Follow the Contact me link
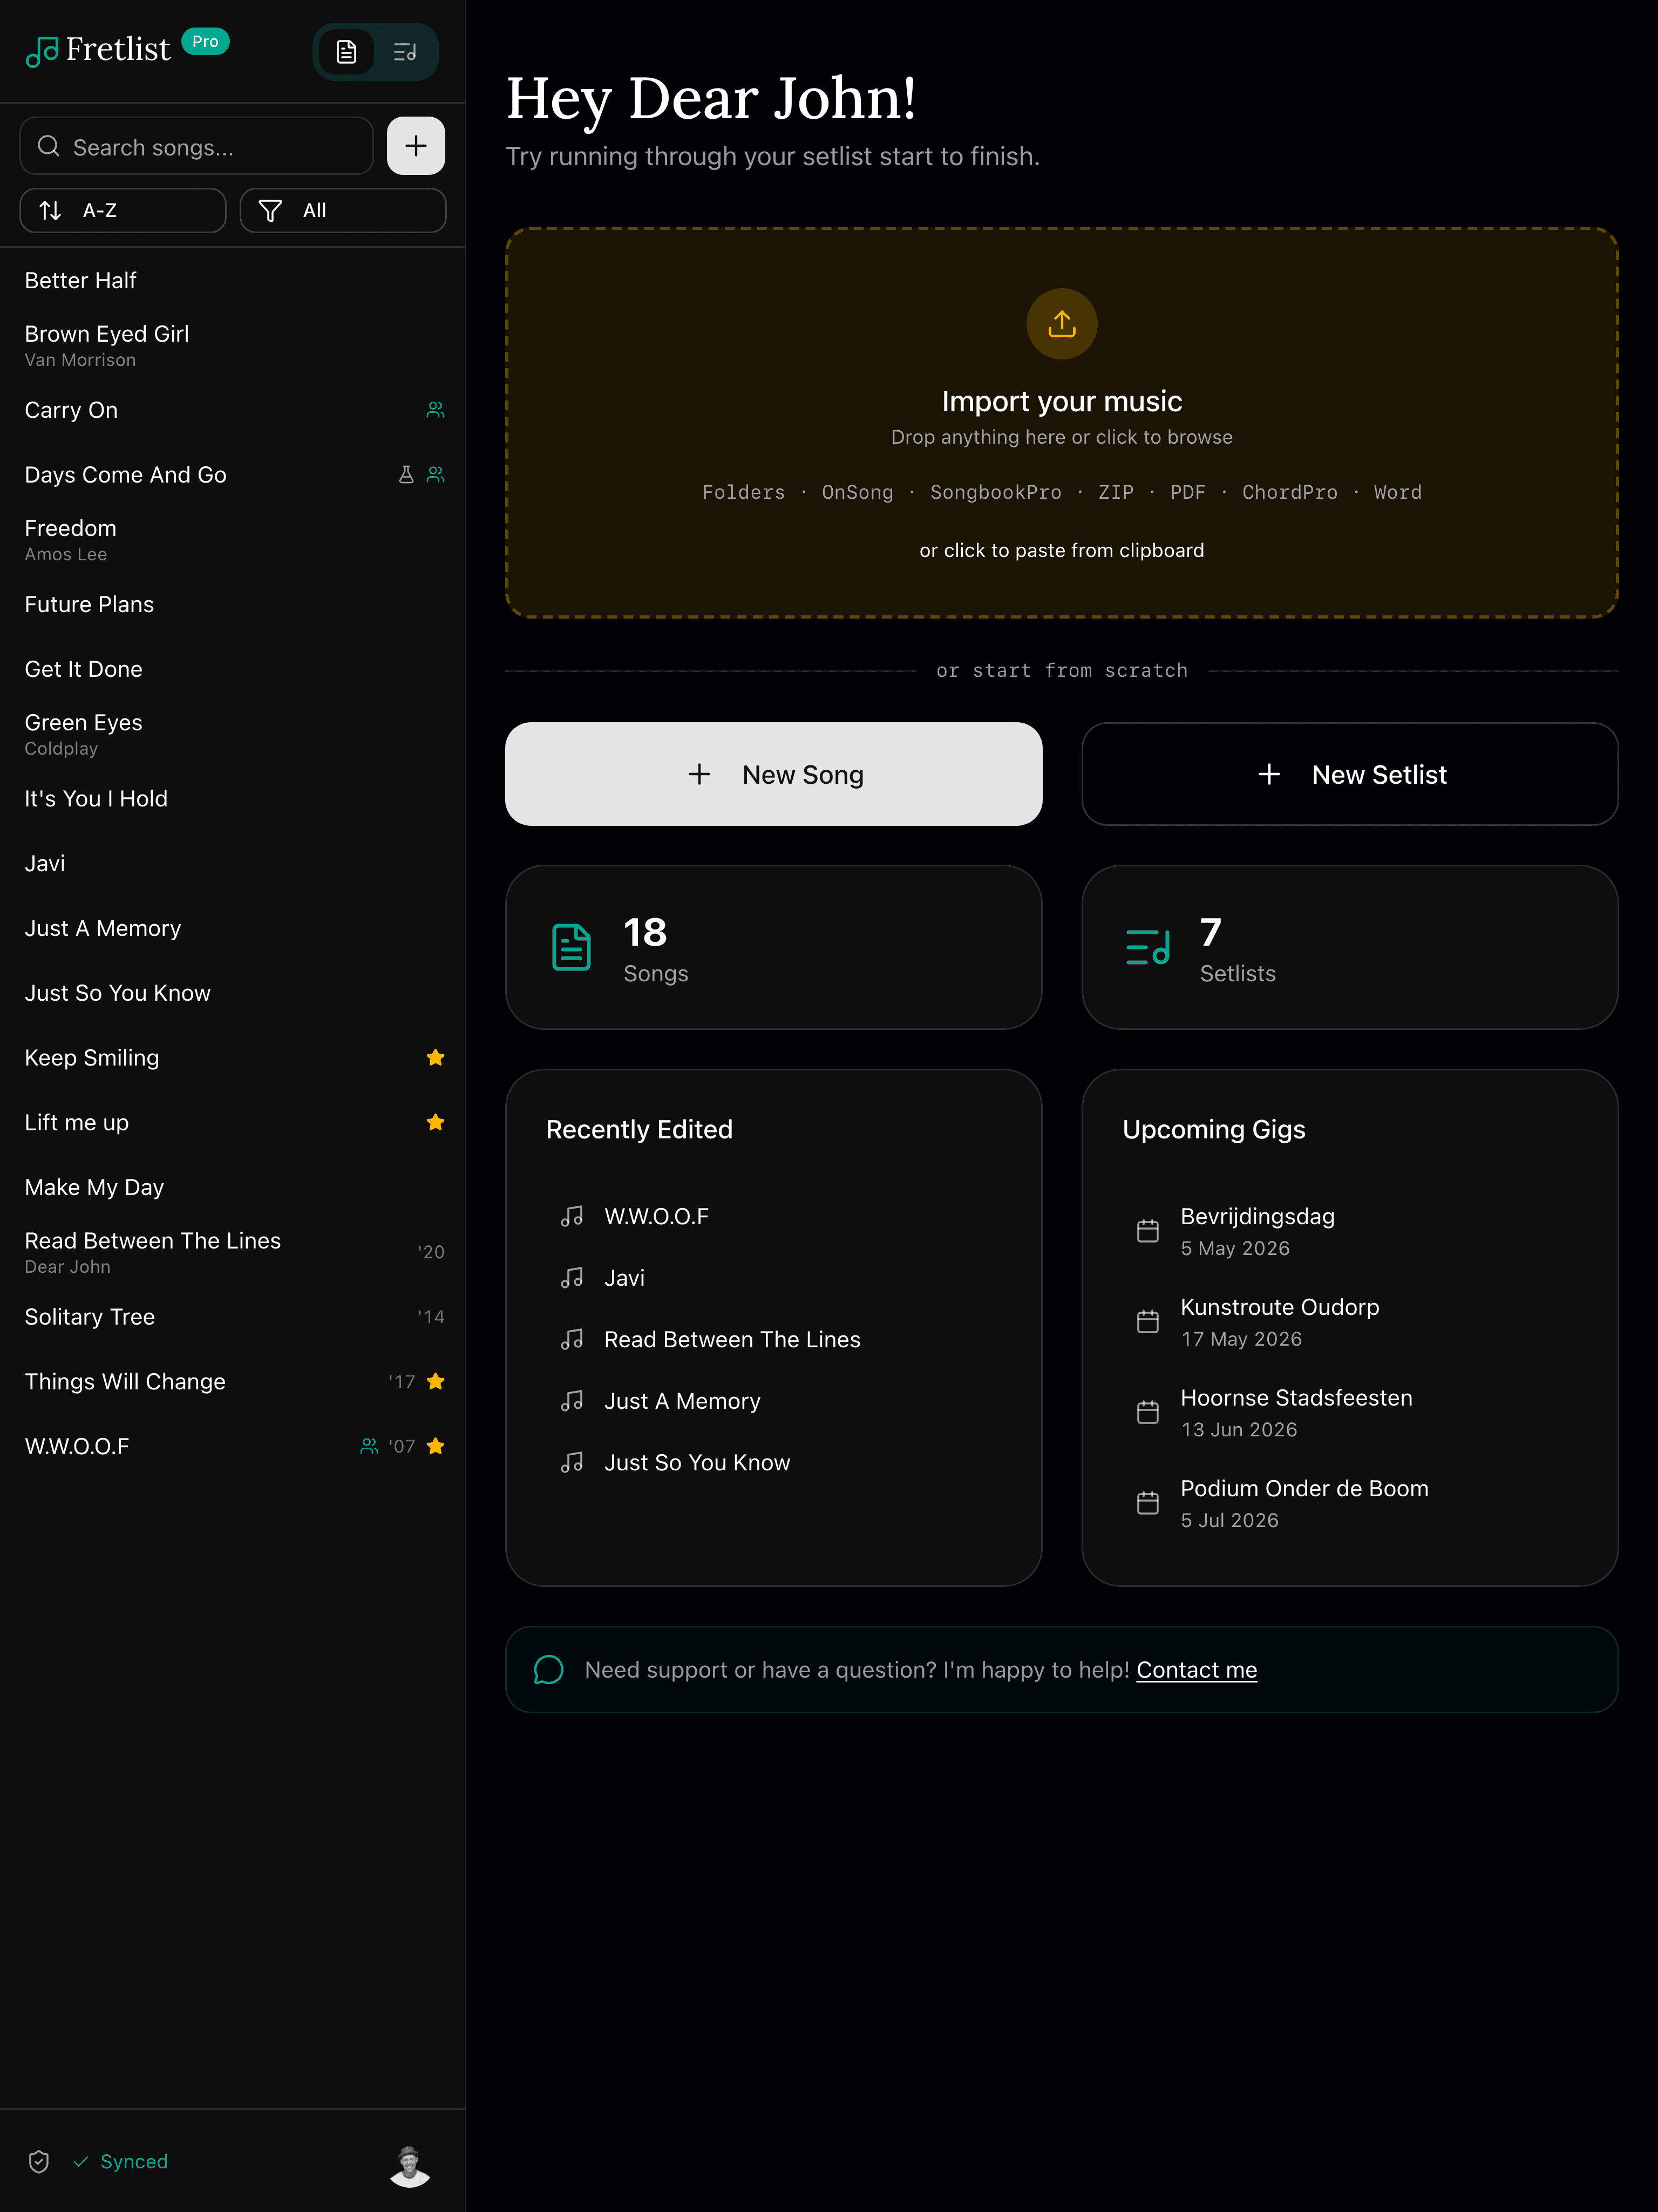 (x=1196, y=1670)
